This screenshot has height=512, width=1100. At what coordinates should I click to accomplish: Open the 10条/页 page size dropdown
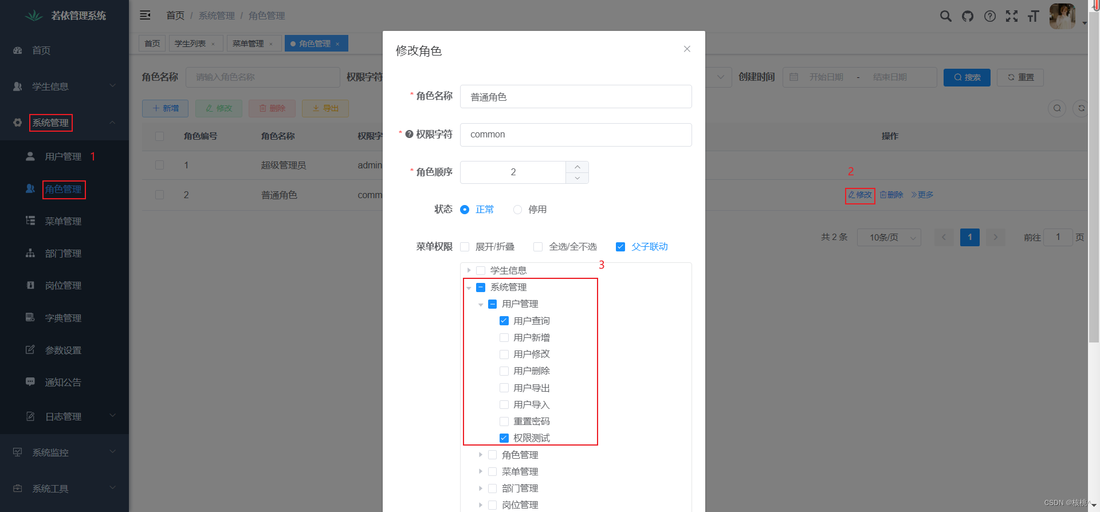point(889,237)
